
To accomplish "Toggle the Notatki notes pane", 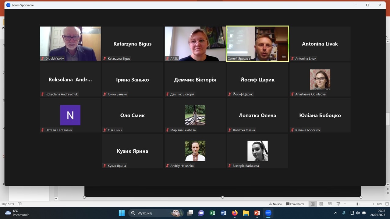I will (x=275, y=204).
